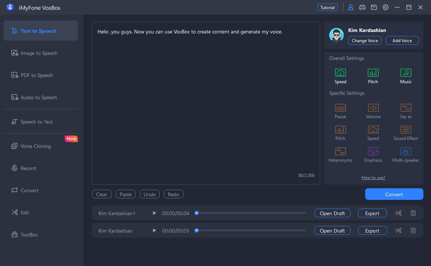Open the Heteronyms setting
This screenshot has height=266, width=431.
click(x=340, y=155)
